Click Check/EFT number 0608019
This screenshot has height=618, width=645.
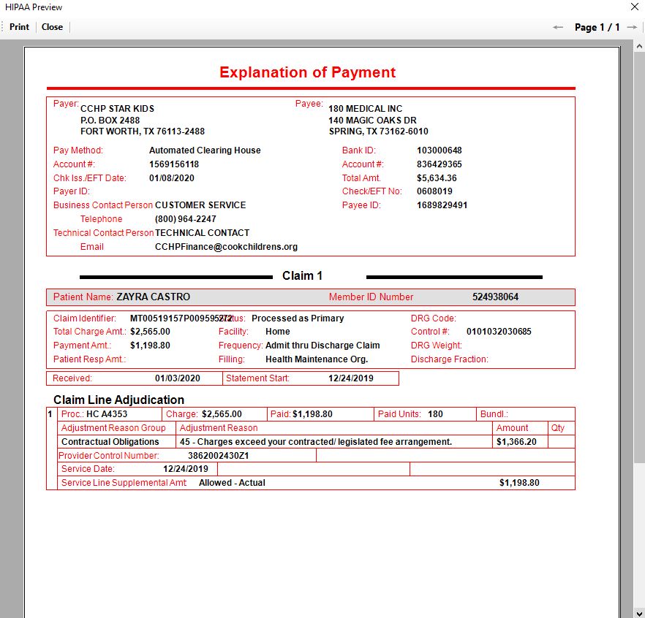coord(434,191)
